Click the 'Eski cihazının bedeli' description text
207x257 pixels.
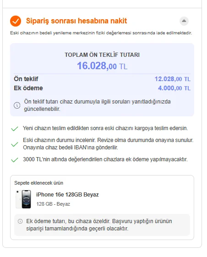point(101,33)
